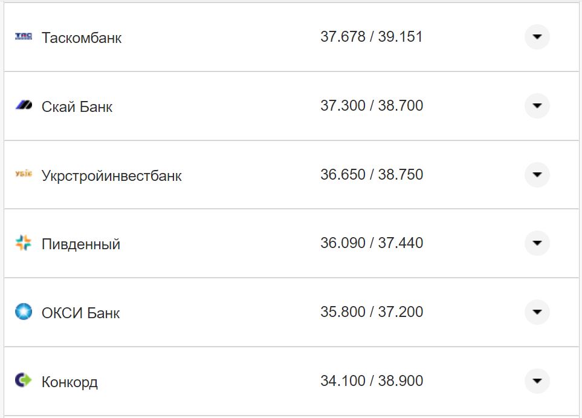Open the Таскомбанк bank page link
582x418 pixels.
82,38
